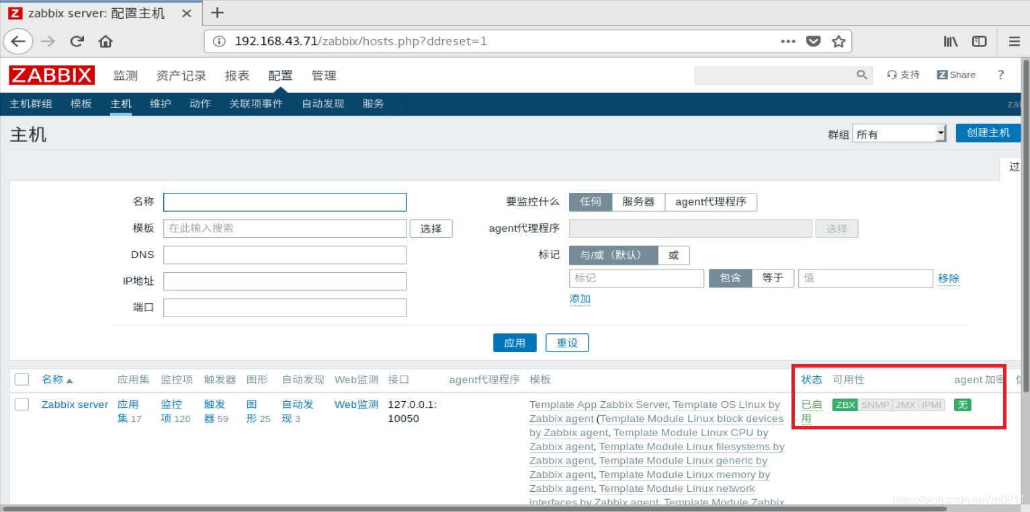
Task: Switch to 服务 submenu
Action: [x=374, y=103]
